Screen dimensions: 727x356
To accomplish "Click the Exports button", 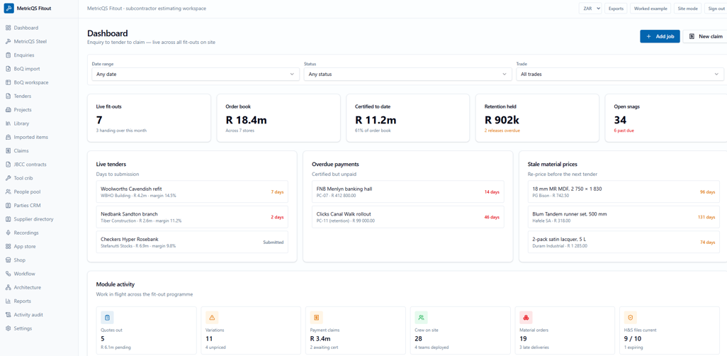I will 616,9.
